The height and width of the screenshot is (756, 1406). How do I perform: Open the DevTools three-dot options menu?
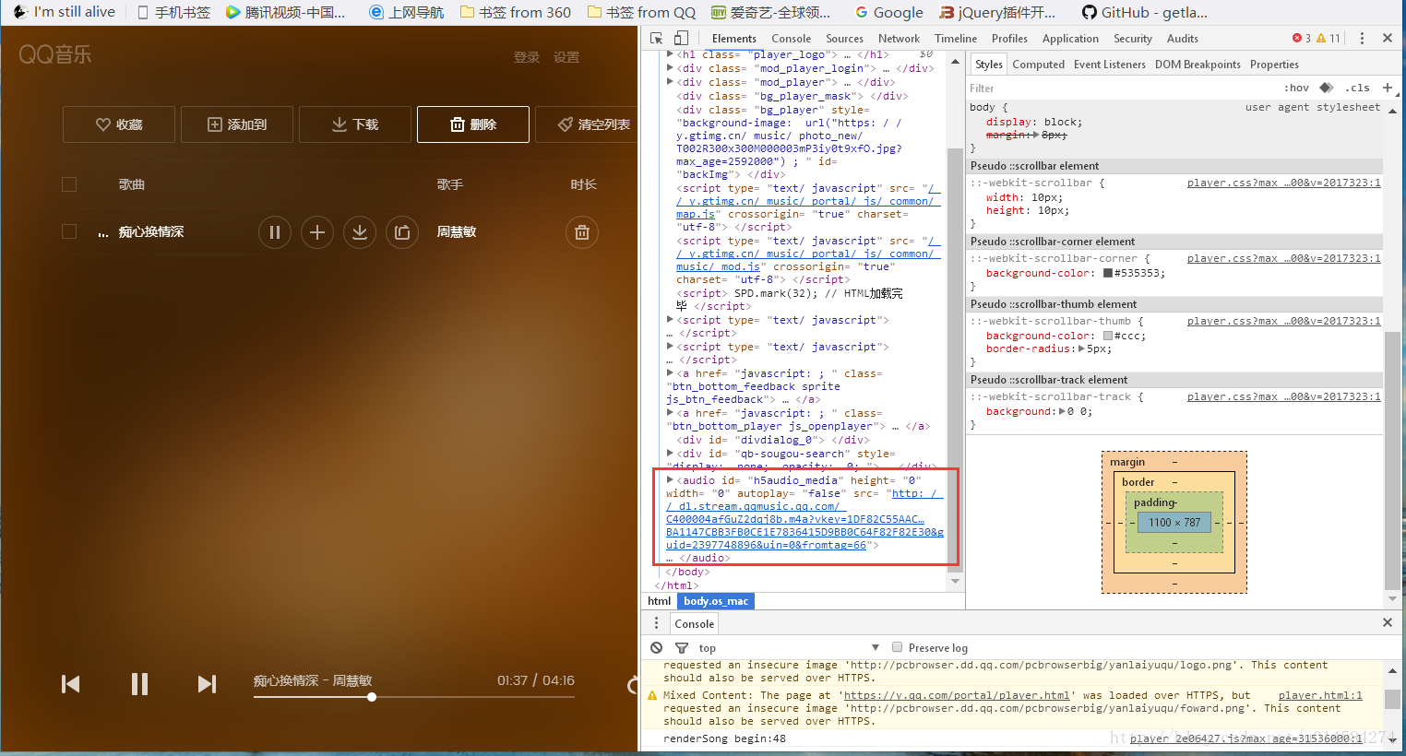tap(1362, 38)
